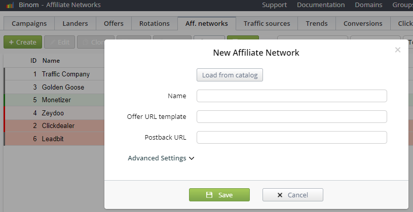Click the green Create button
Viewport: 413px width, 212px height.
click(x=23, y=42)
